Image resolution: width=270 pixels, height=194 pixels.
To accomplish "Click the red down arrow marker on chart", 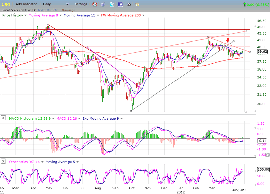I will pyautogui.click(x=228, y=40).
